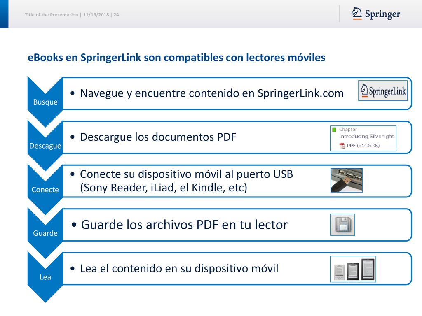The image size is (422, 316).
Task: Select the Conecte step arrow
Action: pos(45,189)
